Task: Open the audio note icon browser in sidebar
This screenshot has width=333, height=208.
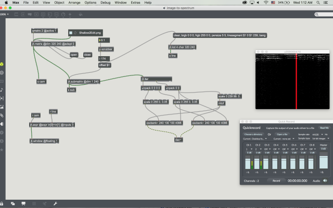Action: [x=2, y=90]
